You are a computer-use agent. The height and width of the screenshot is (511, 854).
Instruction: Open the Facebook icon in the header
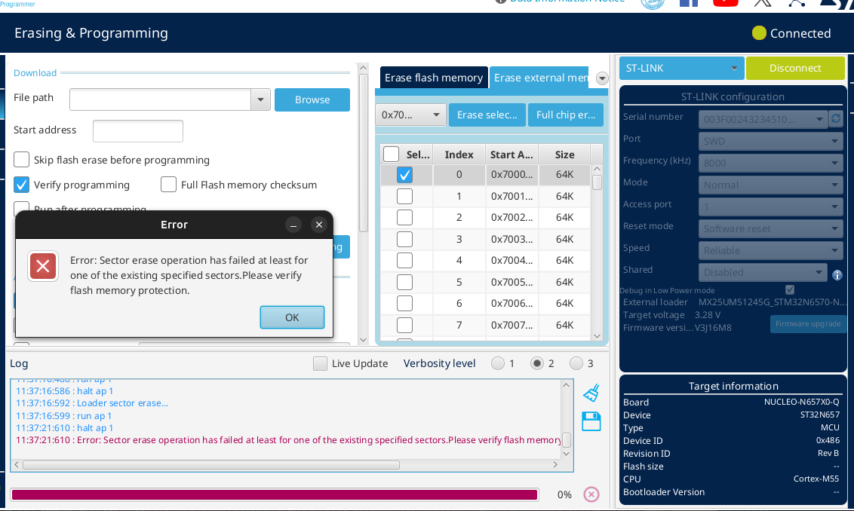point(689,2)
